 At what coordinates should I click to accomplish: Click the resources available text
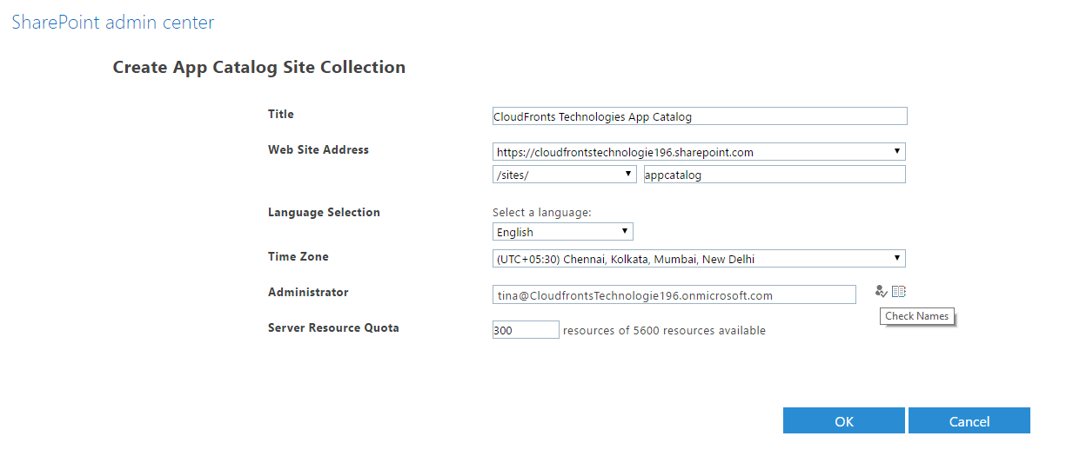pos(665,330)
